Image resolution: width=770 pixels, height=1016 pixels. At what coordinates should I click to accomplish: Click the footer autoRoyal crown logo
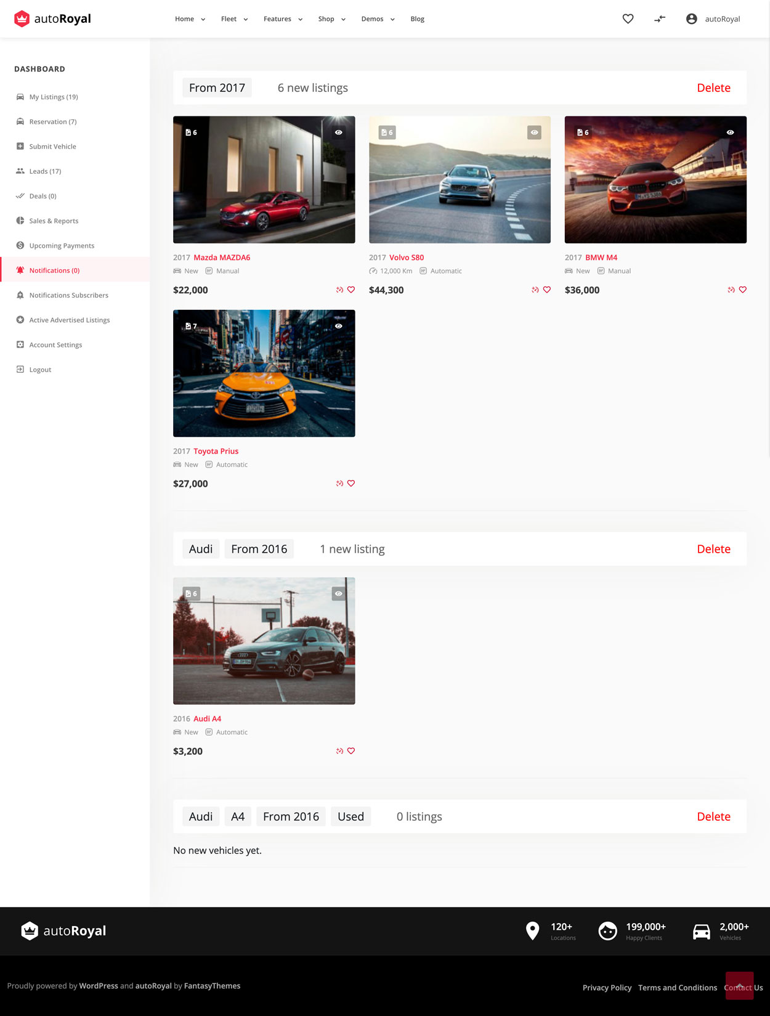coord(63,931)
